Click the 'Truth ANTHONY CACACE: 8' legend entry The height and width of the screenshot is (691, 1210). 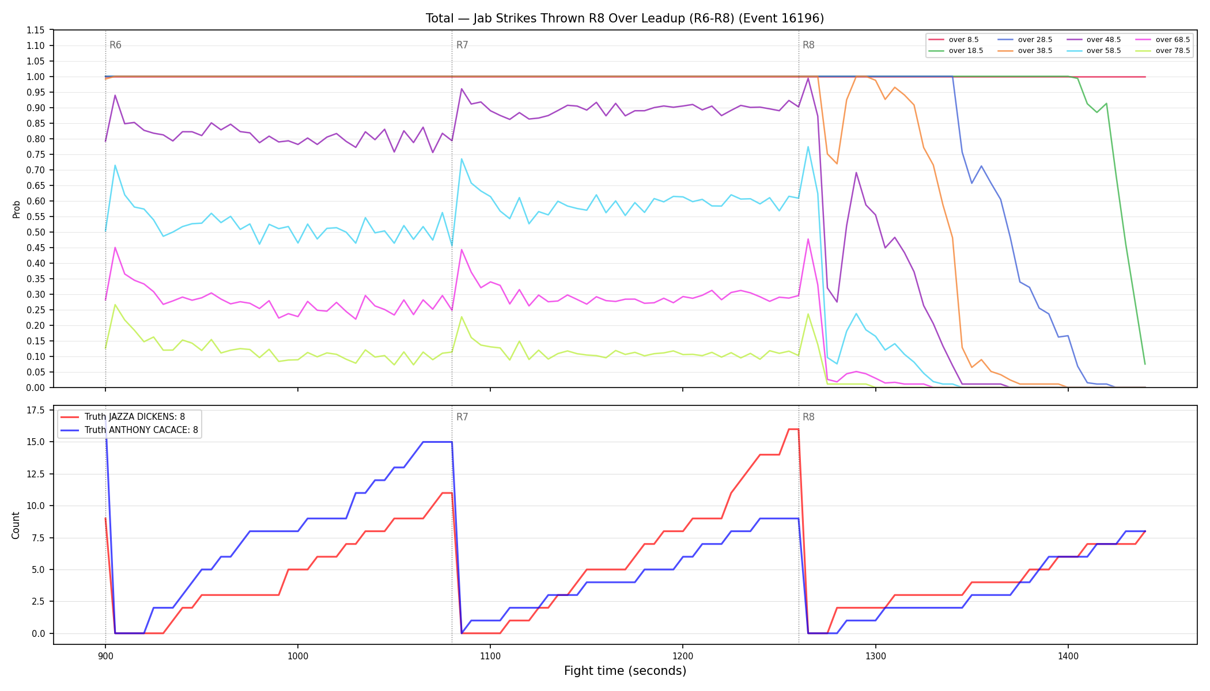(129, 430)
